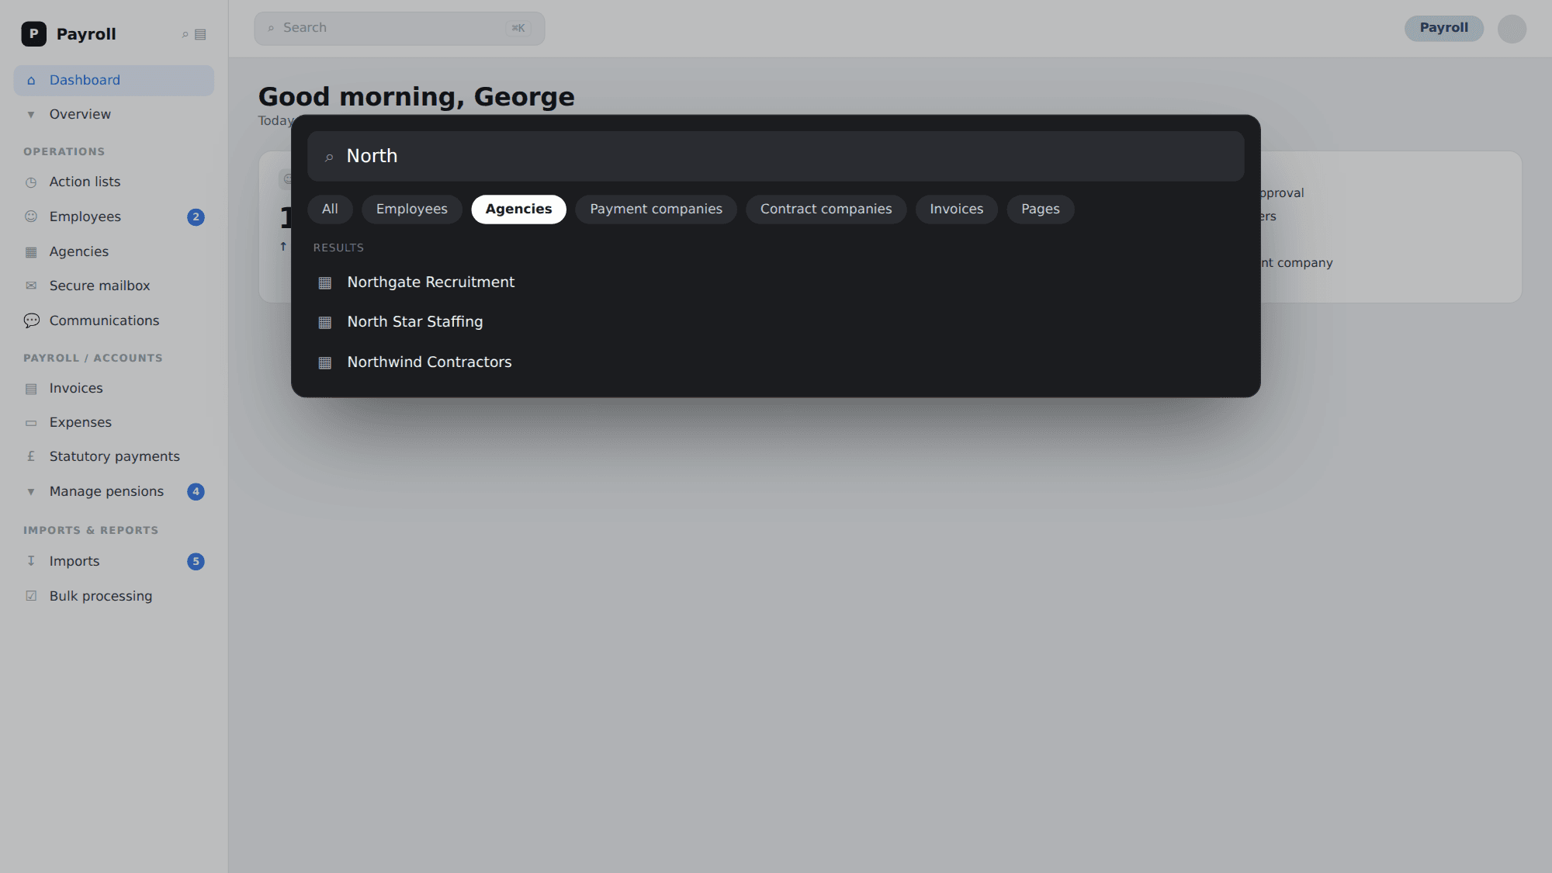Click the Secure mailbox envelope icon
This screenshot has height=873, width=1552.
click(31, 286)
